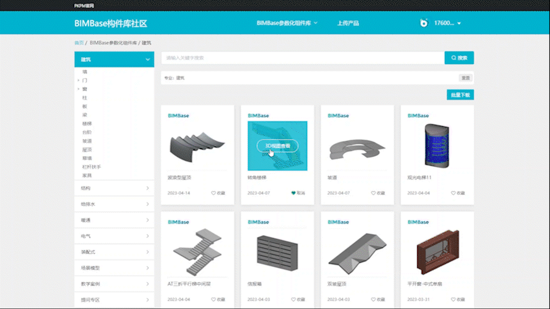Click the 双坡屋顶 card title
The image size is (550, 309).
[x=337, y=284]
